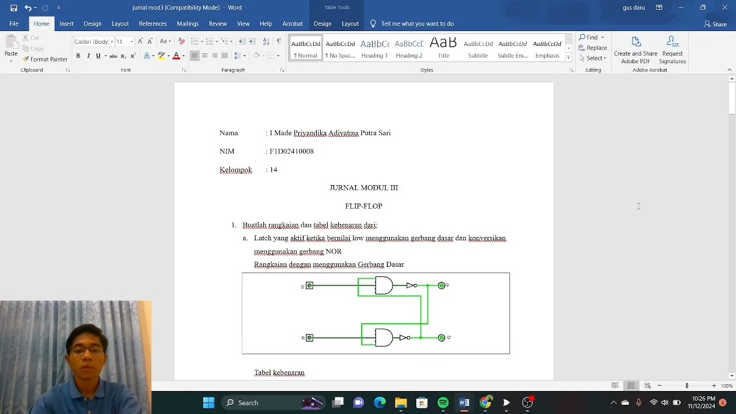736x414 pixels.
Task: Click Request Signatures Acrobat icon
Action: [672, 50]
